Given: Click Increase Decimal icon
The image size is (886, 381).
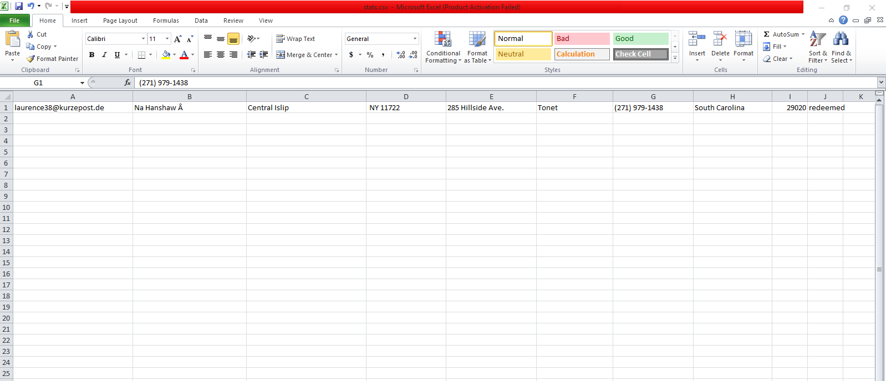Looking at the screenshot, I should (401, 55).
